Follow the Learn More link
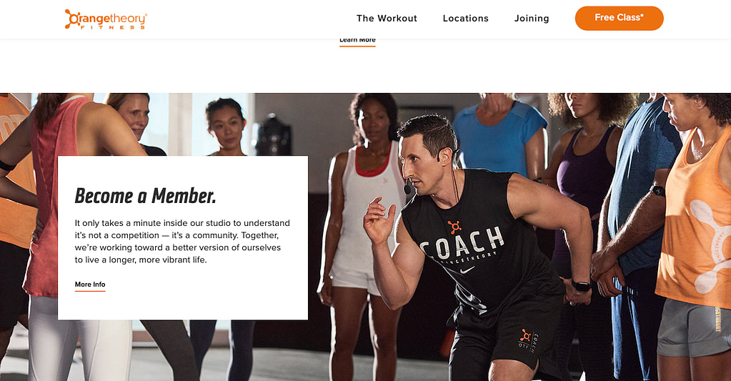 coord(357,41)
